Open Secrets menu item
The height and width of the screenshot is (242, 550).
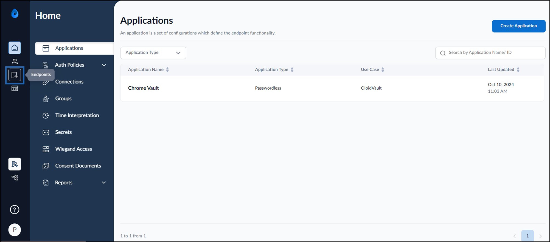[x=63, y=132]
